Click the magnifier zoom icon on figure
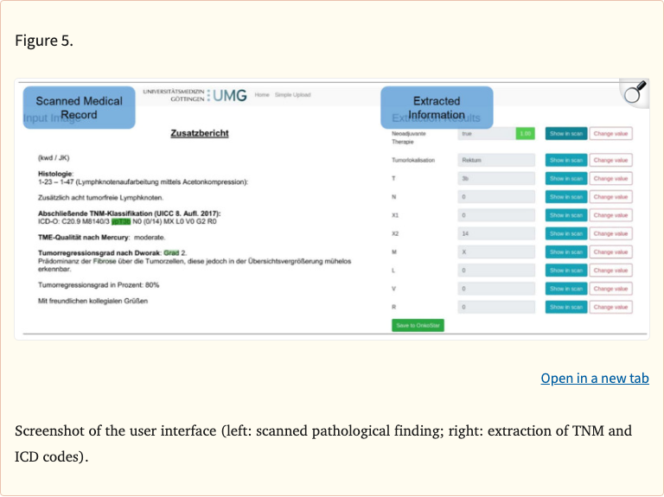The image size is (664, 497). click(x=635, y=93)
